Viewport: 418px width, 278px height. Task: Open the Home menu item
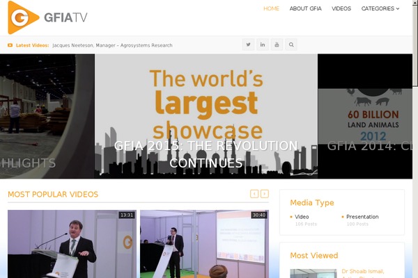(271, 8)
